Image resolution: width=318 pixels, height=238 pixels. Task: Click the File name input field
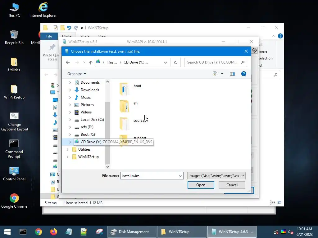click(x=150, y=176)
